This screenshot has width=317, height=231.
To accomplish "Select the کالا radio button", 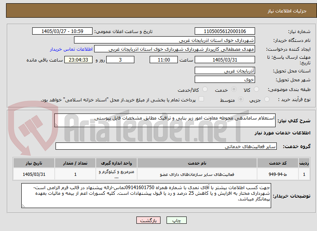I will [x=256, y=89].
